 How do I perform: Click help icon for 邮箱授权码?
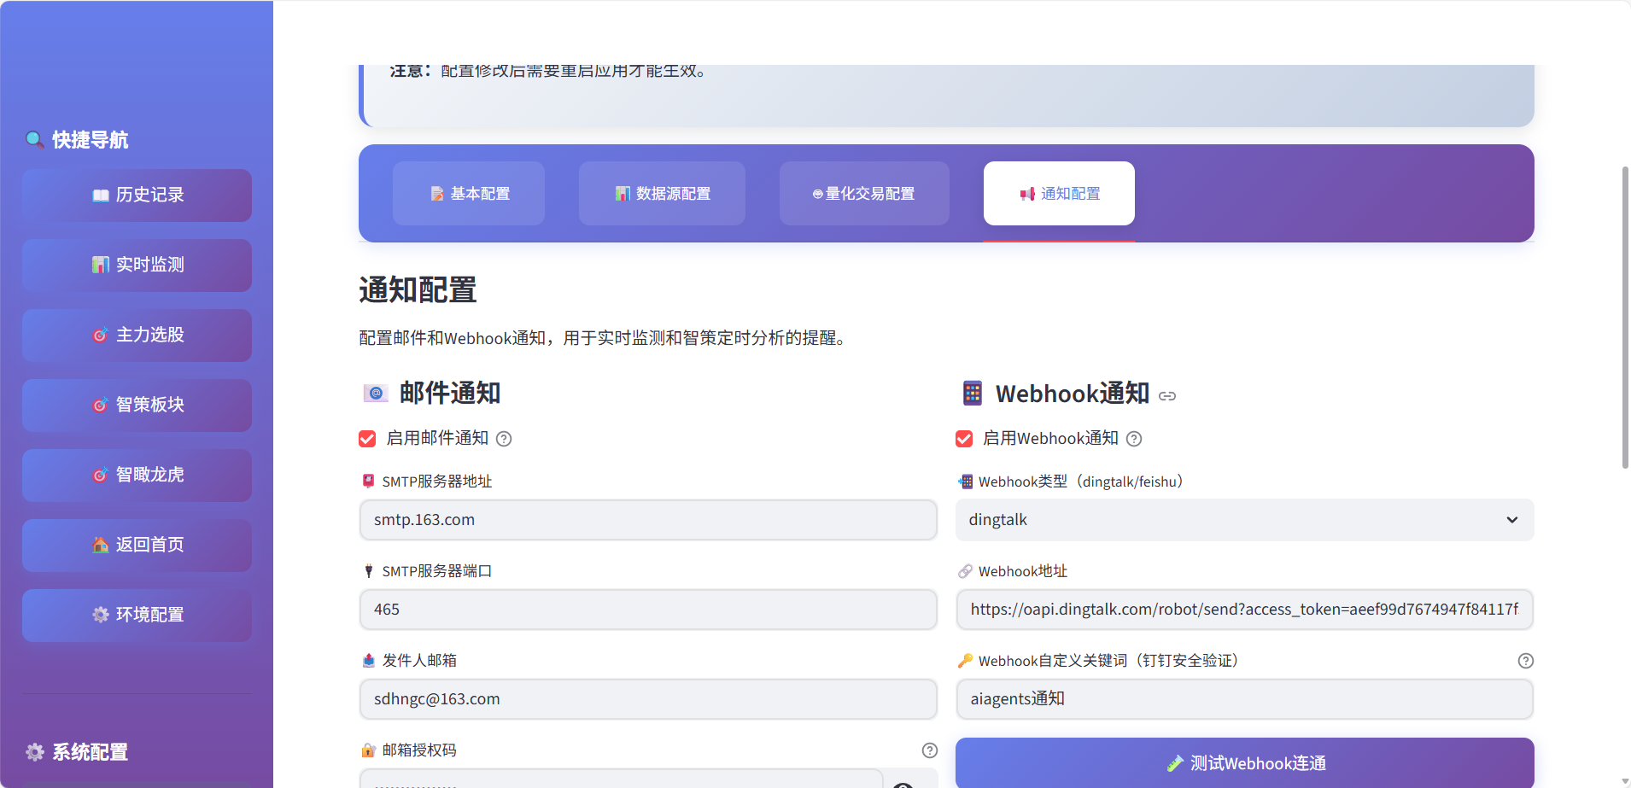point(929,750)
